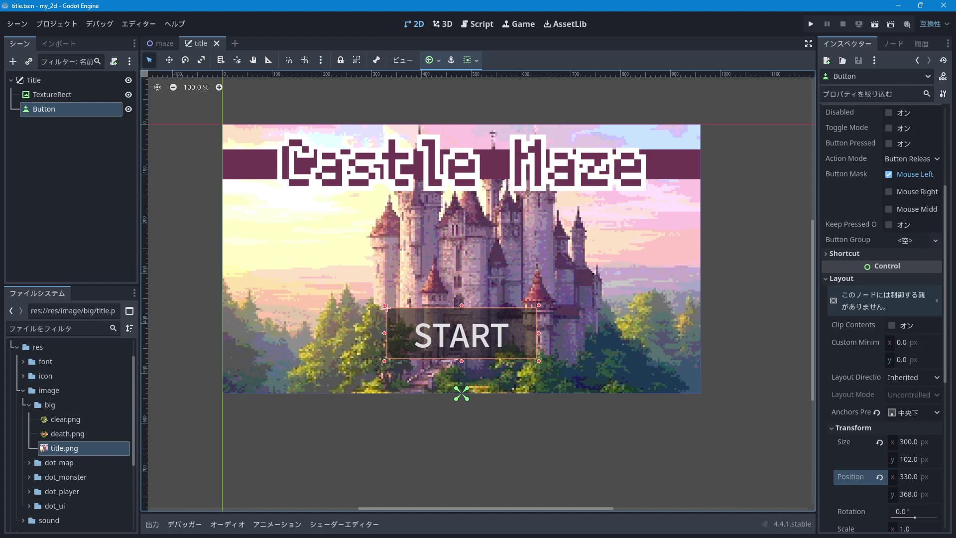Enable the Disabled checkbox
This screenshot has height=538, width=956.
889,113
